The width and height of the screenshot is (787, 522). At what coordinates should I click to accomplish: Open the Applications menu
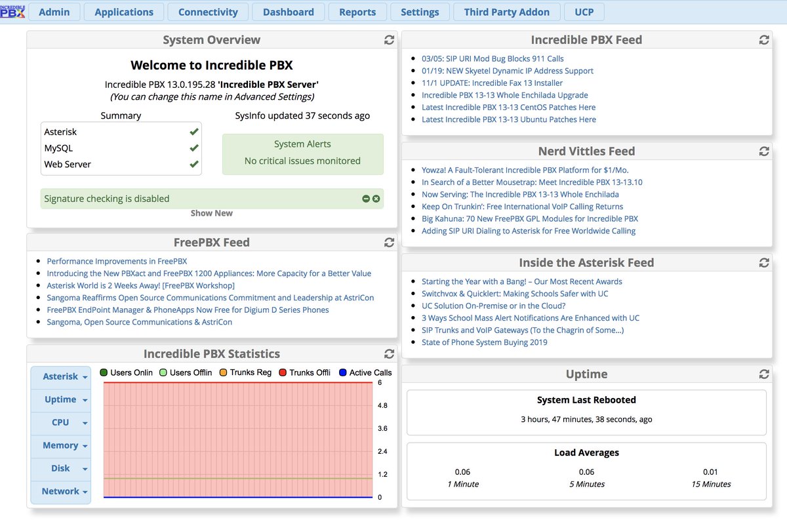(124, 12)
